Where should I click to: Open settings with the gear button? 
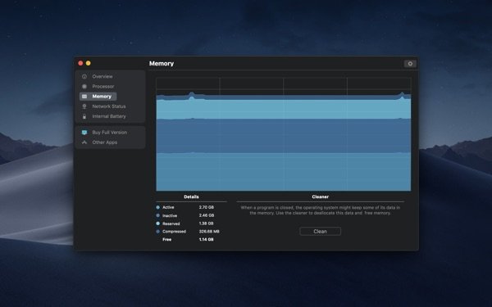pyautogui.click(x=410, y=64)
